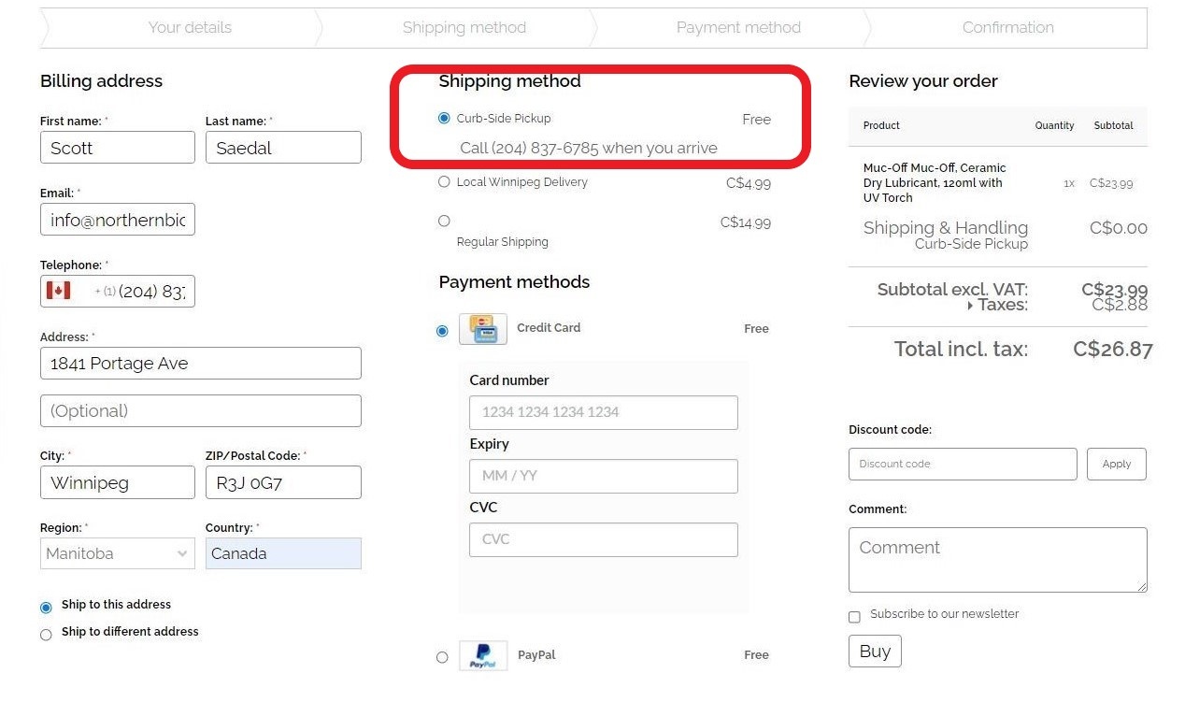Select Curb-Side Pickup shipping option
1185x702 pixels.
(444, 119)
